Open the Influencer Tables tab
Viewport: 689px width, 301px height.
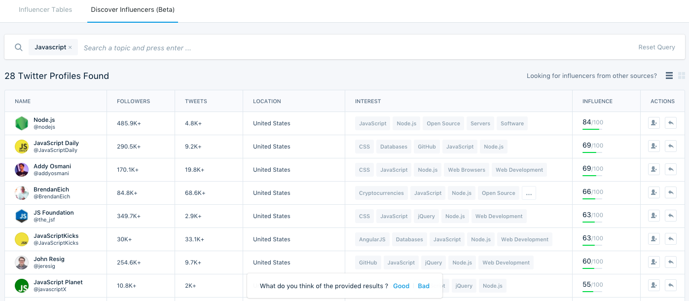45,10
